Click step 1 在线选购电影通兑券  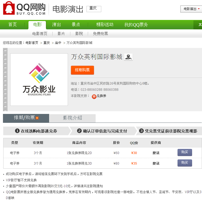click(36, 131)
